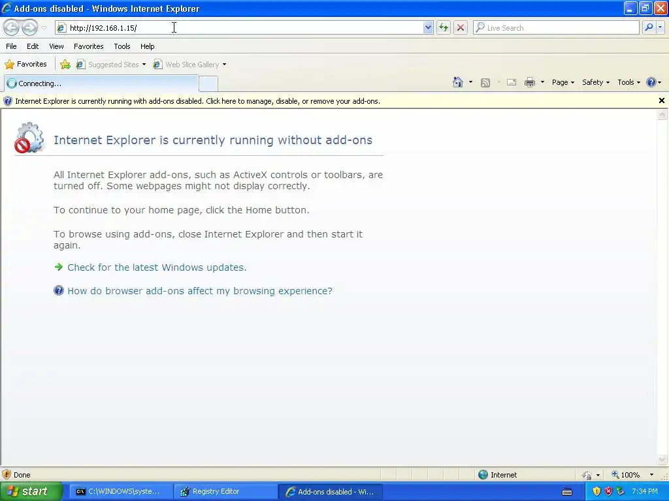Image resolution: width=669 pixels, height=501 pixels.
Task: Open the Favorites menu in menu bar
Action: pyautogui.click(x=89, y=46)
